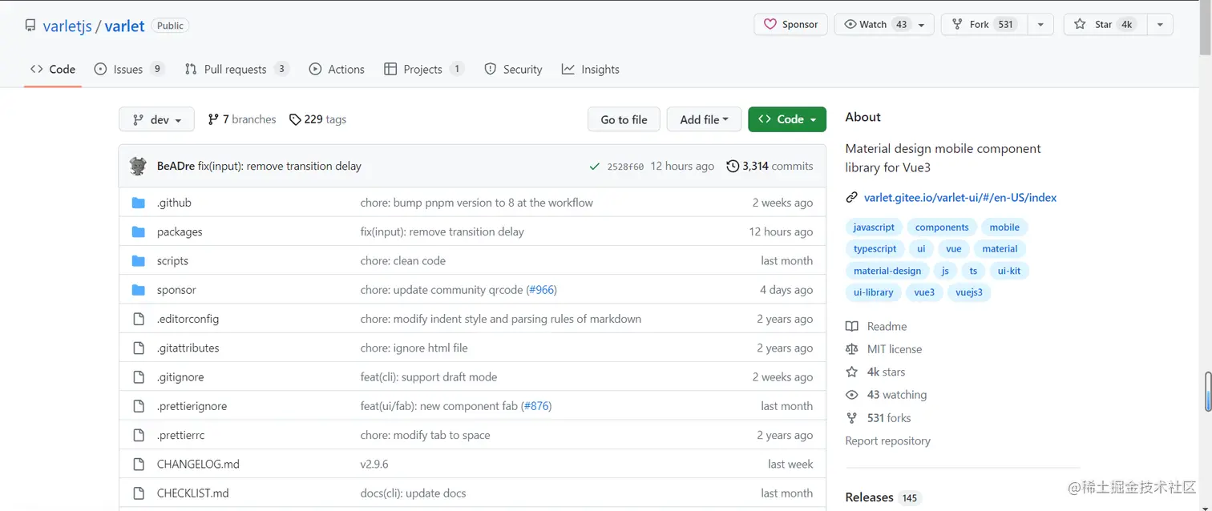1212x511 pixels.
Task: View the 7 branches link
Action: click(x=241, y=119)
